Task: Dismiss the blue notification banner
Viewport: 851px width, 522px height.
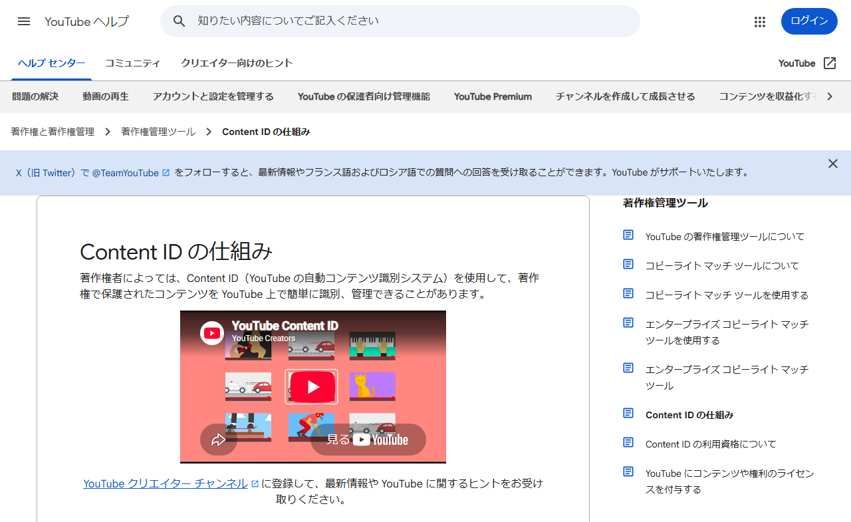Action: click(x=833, y=164)
